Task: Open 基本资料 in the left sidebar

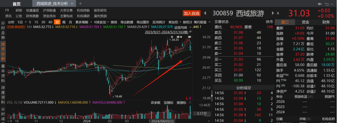Action: [x=3, y=73]
